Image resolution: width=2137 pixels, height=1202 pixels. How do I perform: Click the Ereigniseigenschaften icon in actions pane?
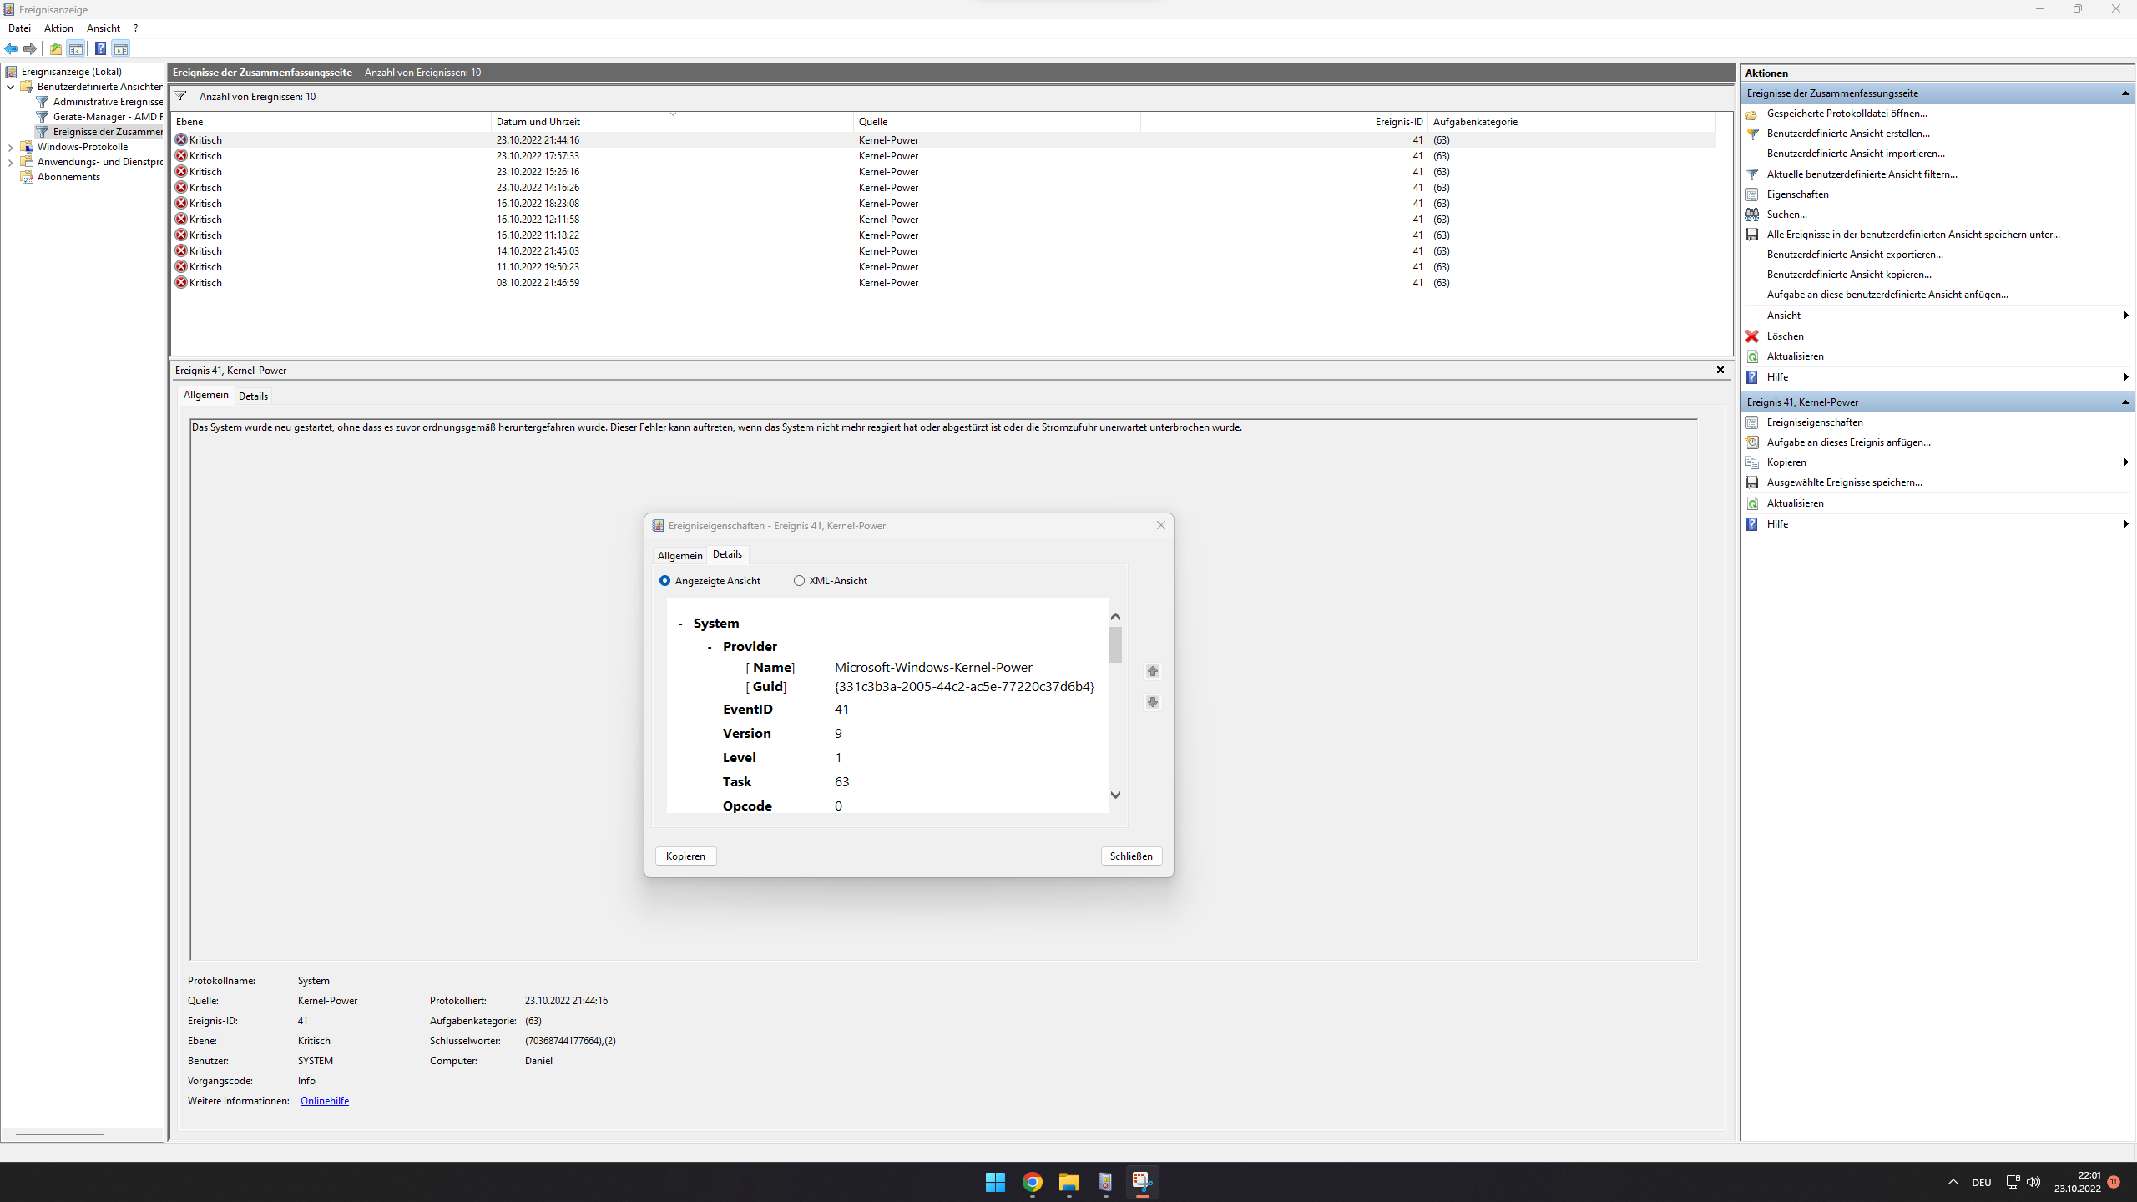point(1752,422)
